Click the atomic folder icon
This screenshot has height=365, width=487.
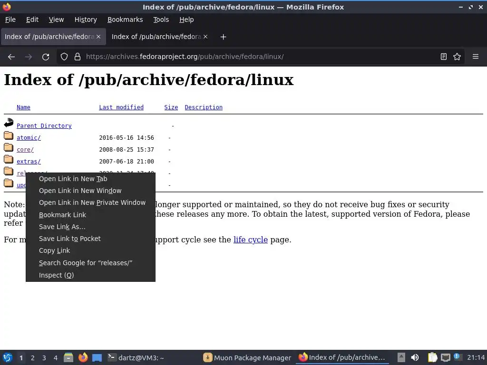pos(9,135)
